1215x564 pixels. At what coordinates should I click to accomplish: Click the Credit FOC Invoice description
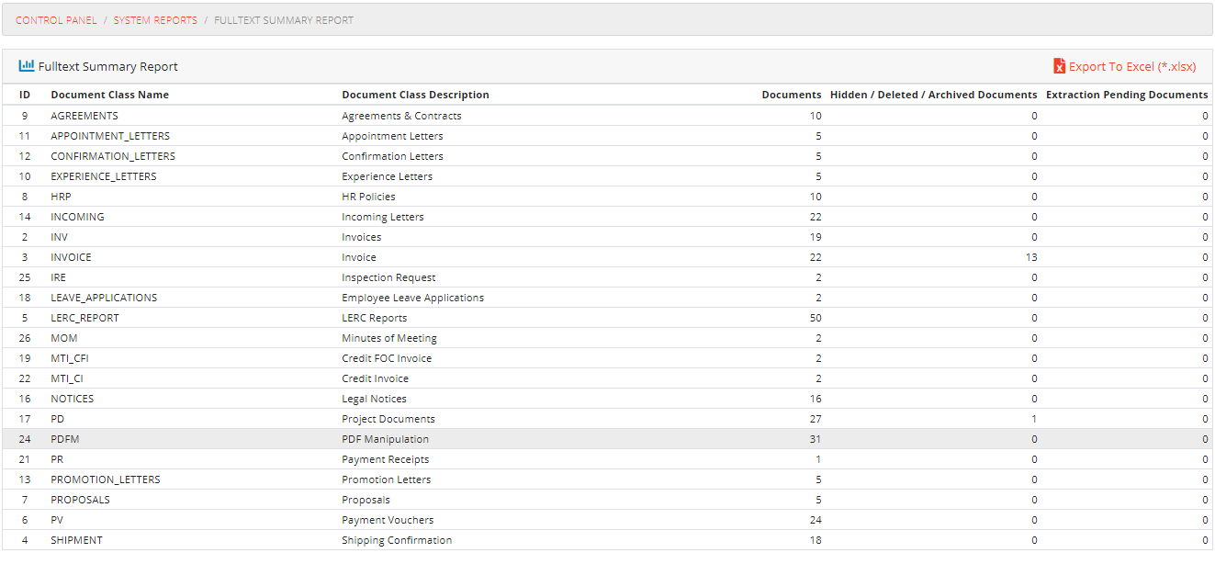point(387,358)
